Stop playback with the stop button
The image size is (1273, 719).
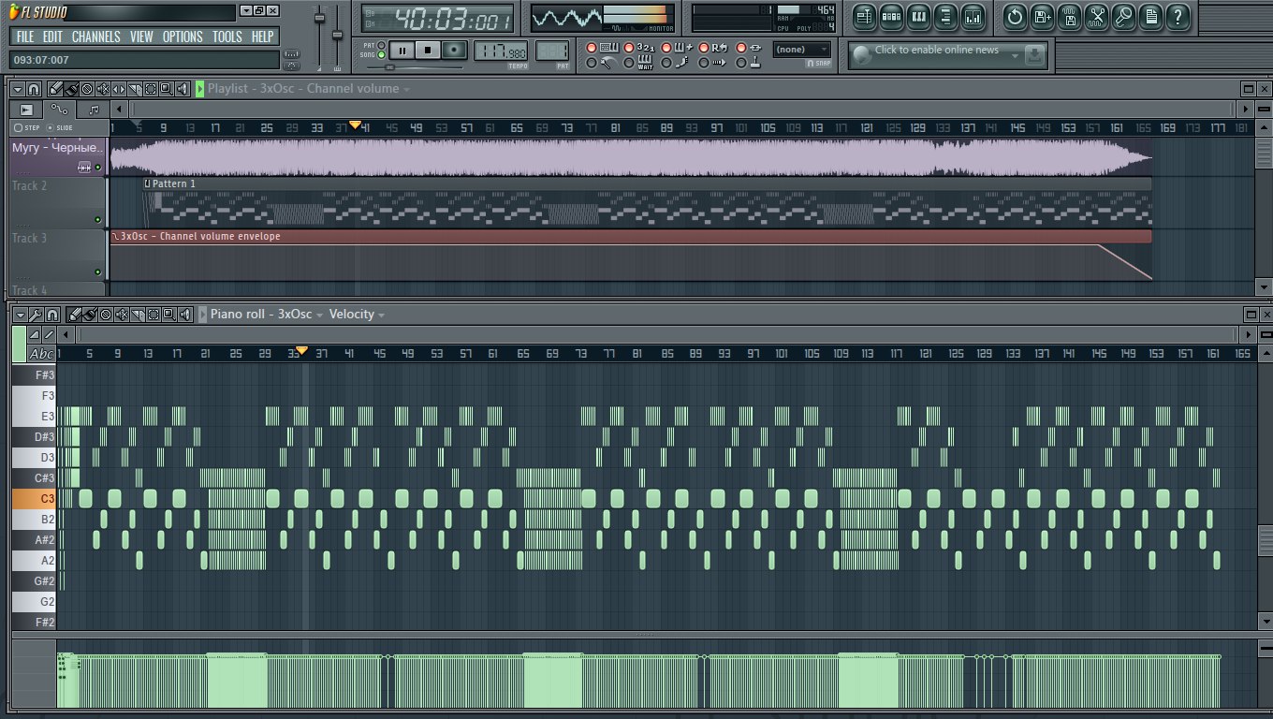pos(428,51)
